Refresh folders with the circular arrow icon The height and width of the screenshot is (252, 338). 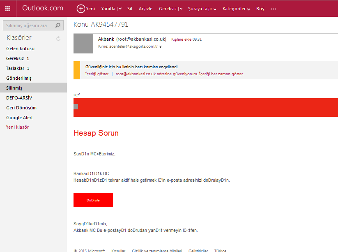tap(58, 39)
